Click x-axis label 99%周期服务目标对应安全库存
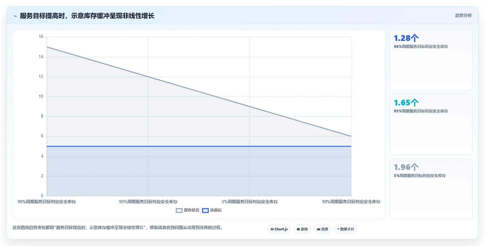The height and width of the screenshot is (246, 485). (x=351, y=202)
